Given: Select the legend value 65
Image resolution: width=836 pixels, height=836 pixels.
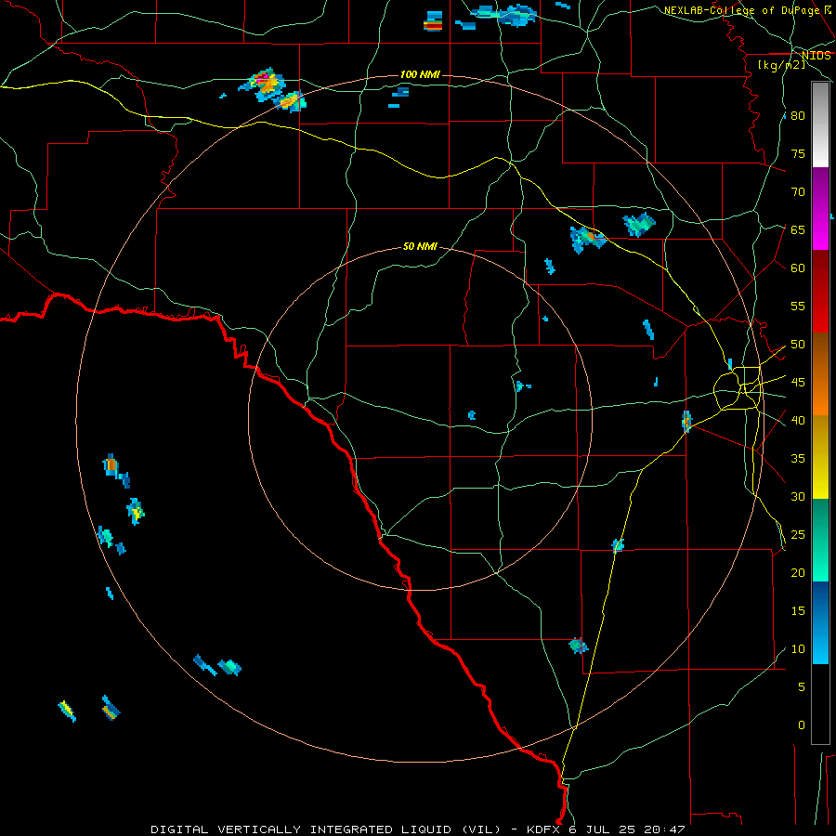Looking at the screenshot, I should point(798,230).
